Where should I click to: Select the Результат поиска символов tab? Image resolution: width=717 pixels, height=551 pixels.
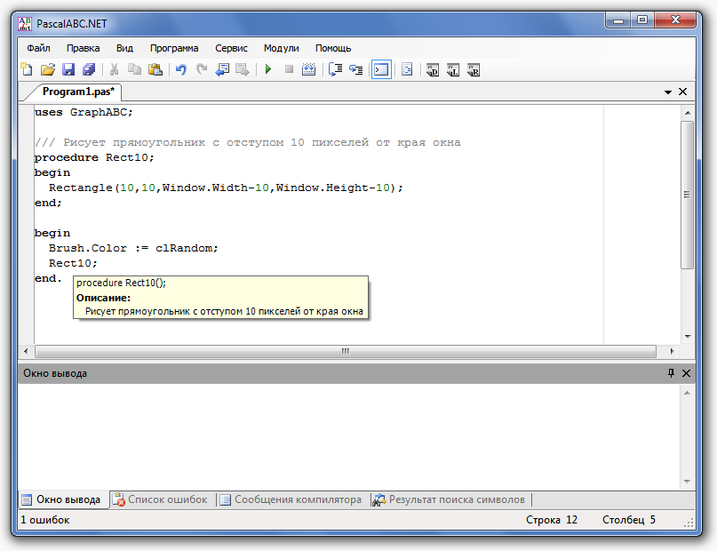tap(450, 499)
